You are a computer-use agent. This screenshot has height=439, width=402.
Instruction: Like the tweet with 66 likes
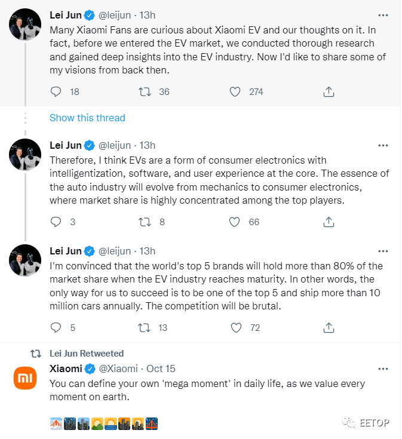[x=234, y=222]
